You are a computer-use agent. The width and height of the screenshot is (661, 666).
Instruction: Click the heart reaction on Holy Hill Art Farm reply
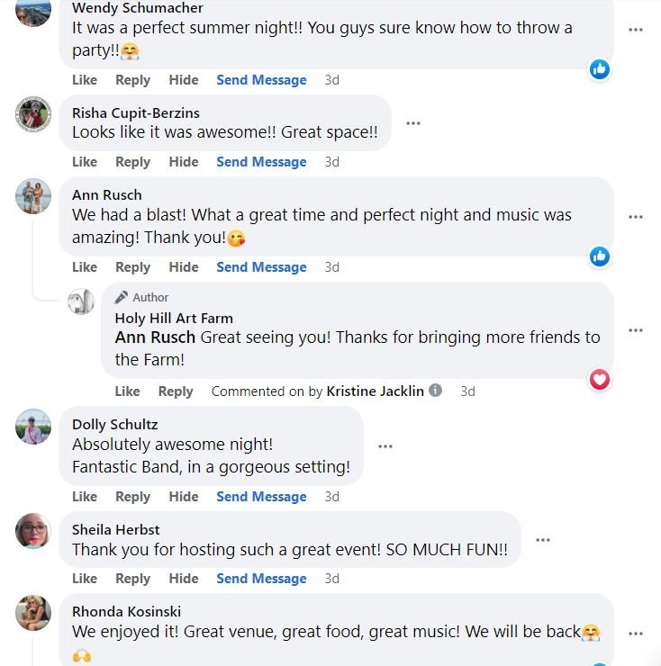click(x=600, y=379)
